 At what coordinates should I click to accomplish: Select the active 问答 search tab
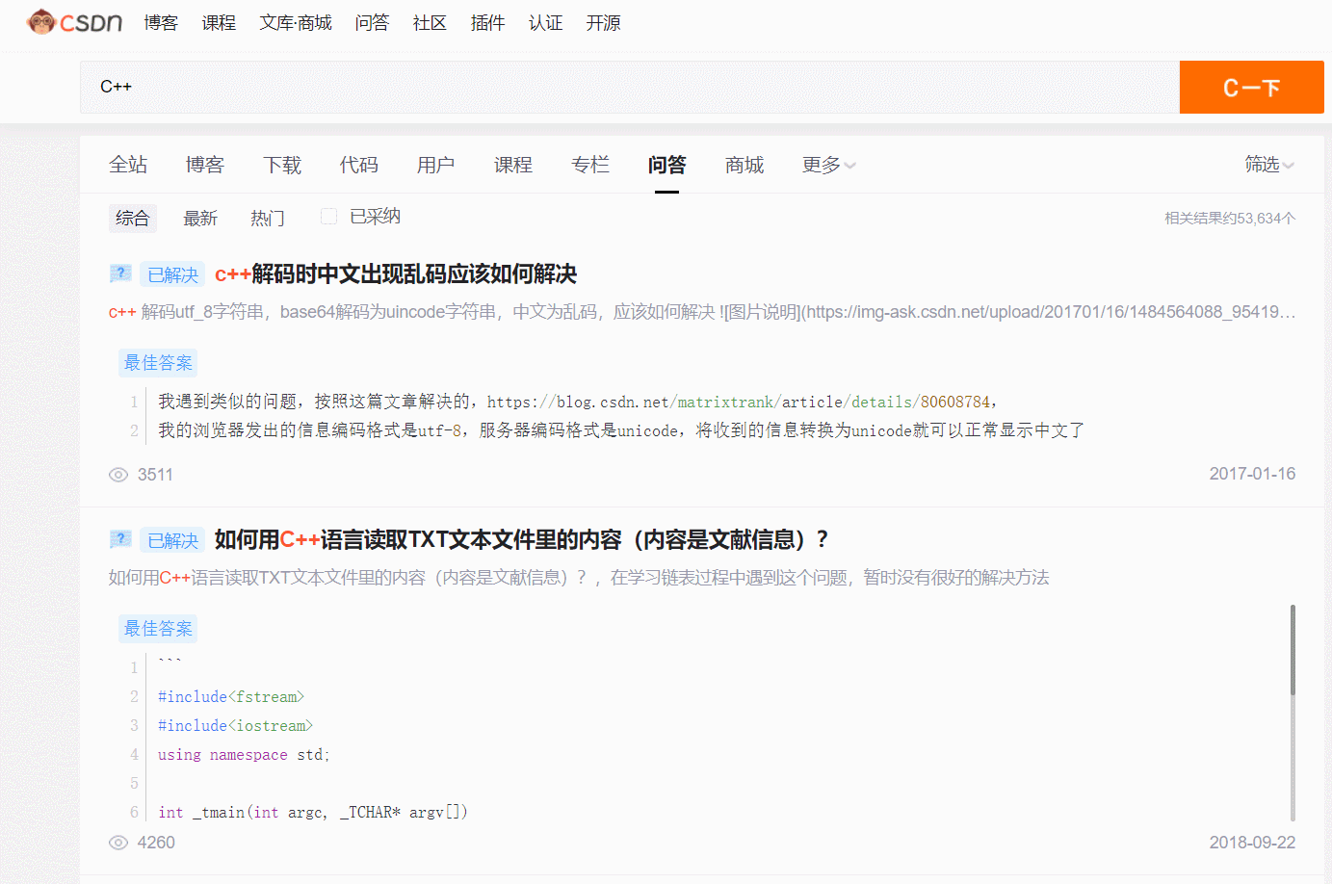tap(667, 165)
